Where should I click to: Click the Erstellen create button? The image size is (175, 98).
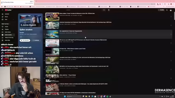[x=161, y=10]
